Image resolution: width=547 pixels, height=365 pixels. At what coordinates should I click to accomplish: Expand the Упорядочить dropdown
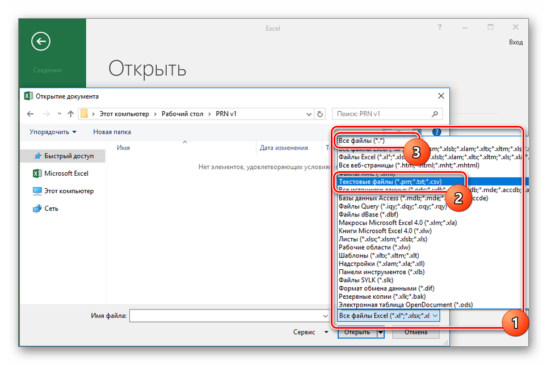53,132
